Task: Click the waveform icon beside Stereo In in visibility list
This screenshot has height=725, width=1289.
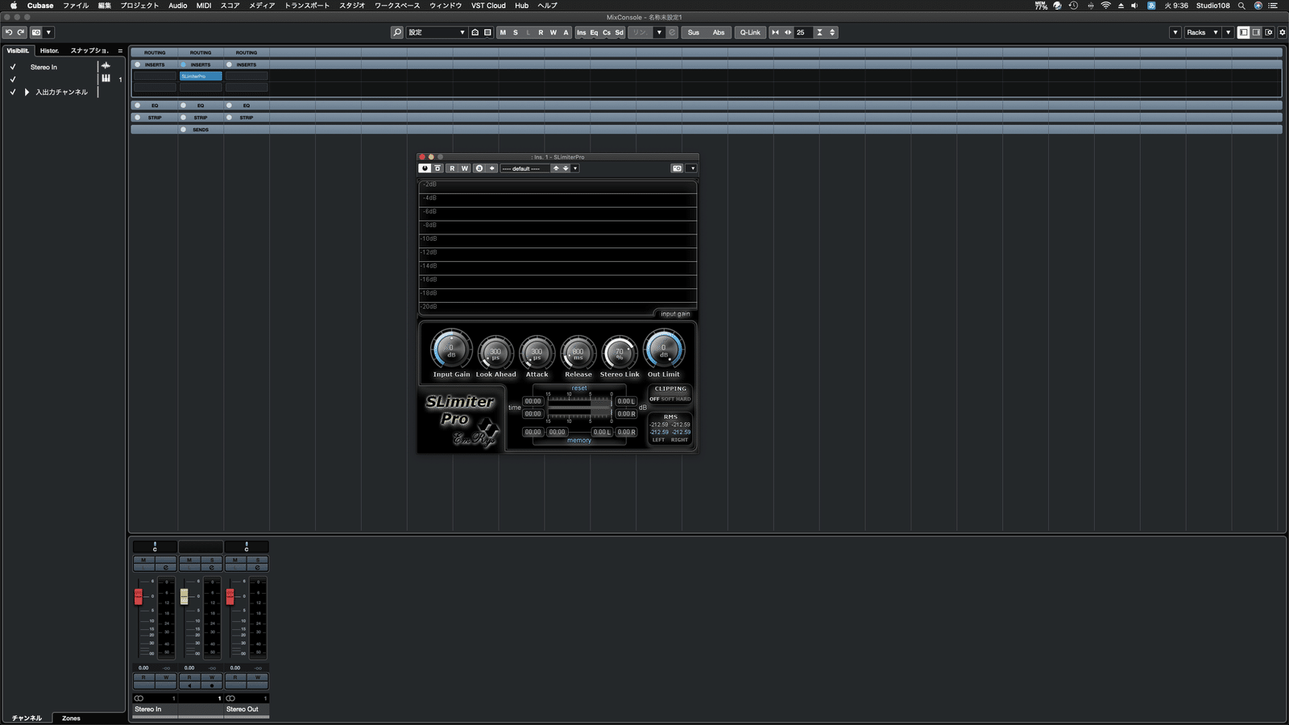Action: pyautogui.click(x=106, y=66)
